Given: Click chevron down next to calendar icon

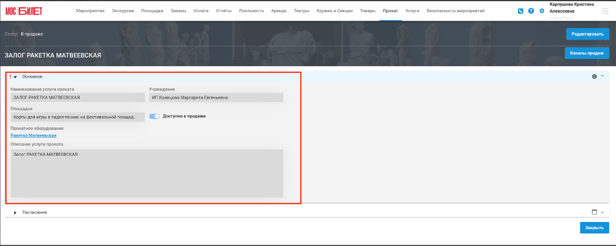Looking at the screenshot, I should 602,212.
